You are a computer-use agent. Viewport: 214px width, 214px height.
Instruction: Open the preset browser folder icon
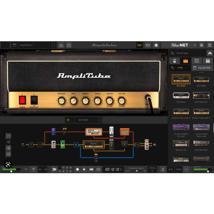tap(14, 45)
